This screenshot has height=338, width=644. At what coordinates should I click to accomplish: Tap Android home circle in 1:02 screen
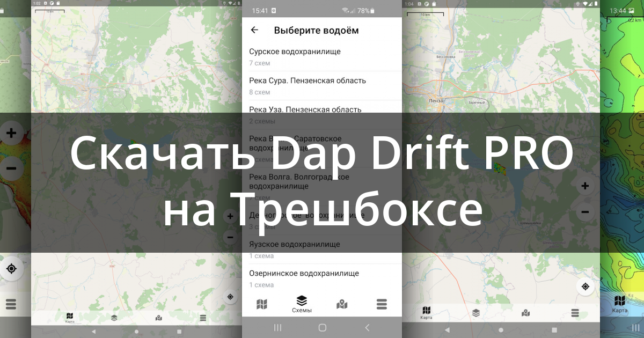136,331
